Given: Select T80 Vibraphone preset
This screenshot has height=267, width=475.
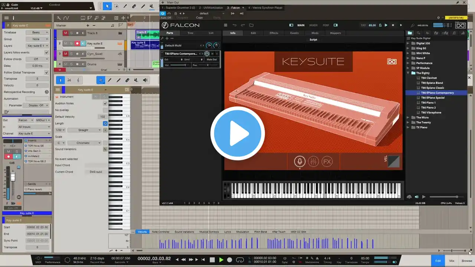Looking at the screenshot, I should pyautogui.click(x=431, y=112).
